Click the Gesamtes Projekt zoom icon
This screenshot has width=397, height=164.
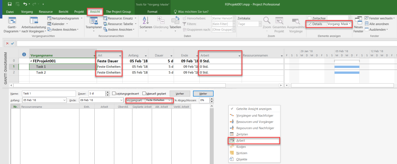[x=279, y=21]
